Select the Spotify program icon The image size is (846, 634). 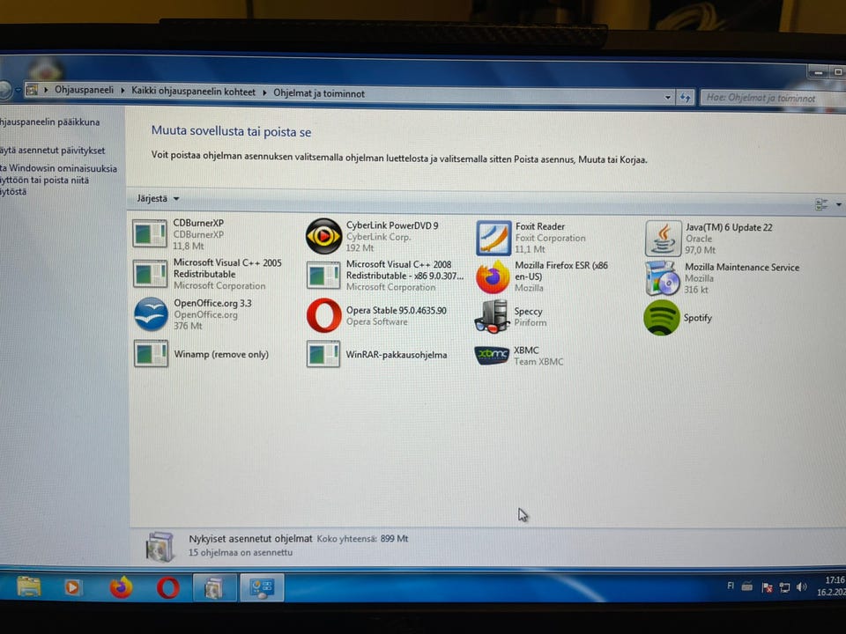point(662,318)
